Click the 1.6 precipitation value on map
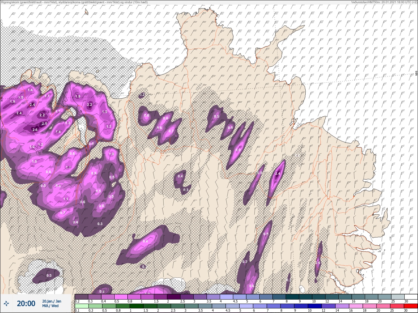Screen dimensions: 418x313 (58, 132)
